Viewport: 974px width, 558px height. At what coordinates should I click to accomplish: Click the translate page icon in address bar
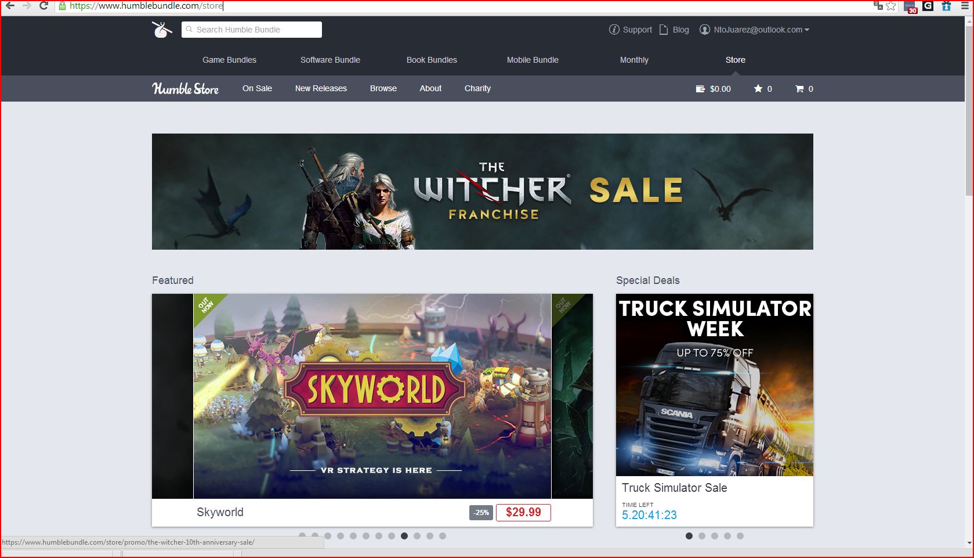coord(878,6)
